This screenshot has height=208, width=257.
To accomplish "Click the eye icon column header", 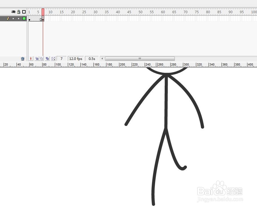I will point(13,12).
